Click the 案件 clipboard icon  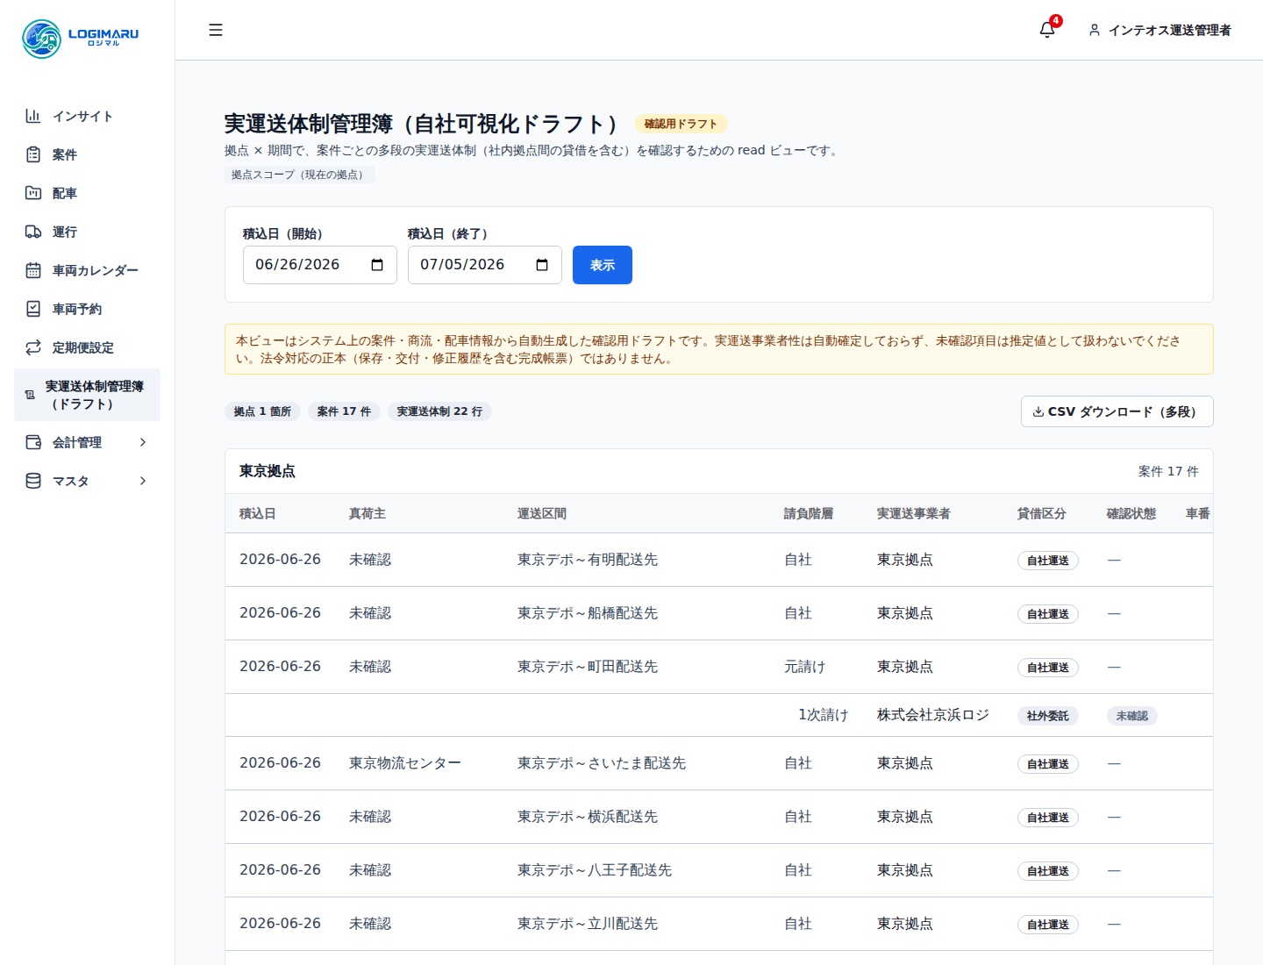33,154
